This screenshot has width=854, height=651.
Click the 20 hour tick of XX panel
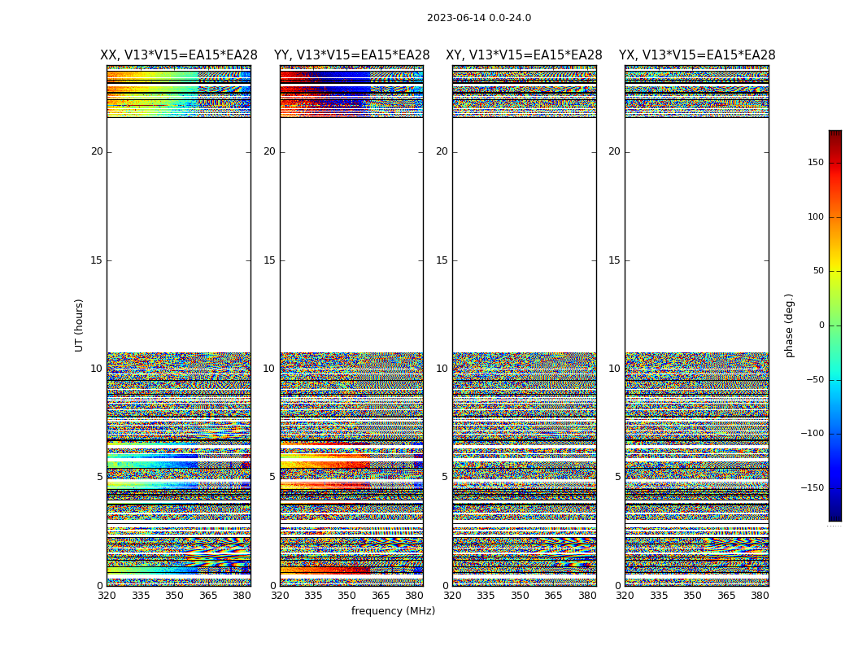pos(97,151)
